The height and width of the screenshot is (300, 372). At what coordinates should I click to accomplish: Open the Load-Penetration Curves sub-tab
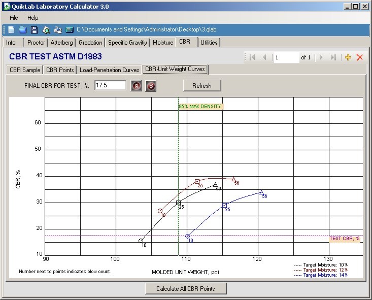110,70
